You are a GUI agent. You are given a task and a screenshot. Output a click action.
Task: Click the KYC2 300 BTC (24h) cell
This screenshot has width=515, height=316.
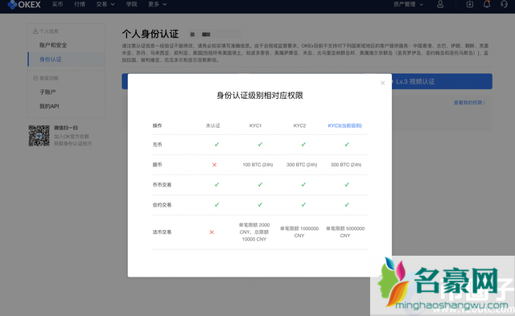click(x=302, y=165)
